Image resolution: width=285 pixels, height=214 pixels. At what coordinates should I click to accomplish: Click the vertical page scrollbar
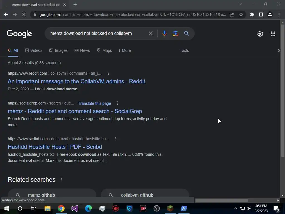282,91
